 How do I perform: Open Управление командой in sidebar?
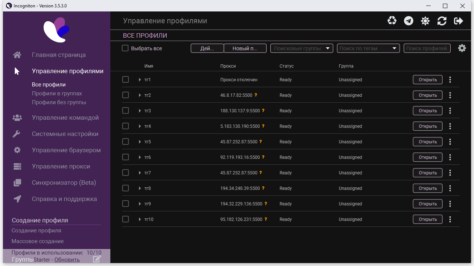point(65,117)
